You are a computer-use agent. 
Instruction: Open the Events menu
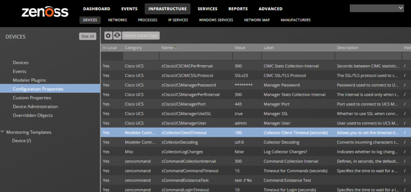(x=129, y=9)
